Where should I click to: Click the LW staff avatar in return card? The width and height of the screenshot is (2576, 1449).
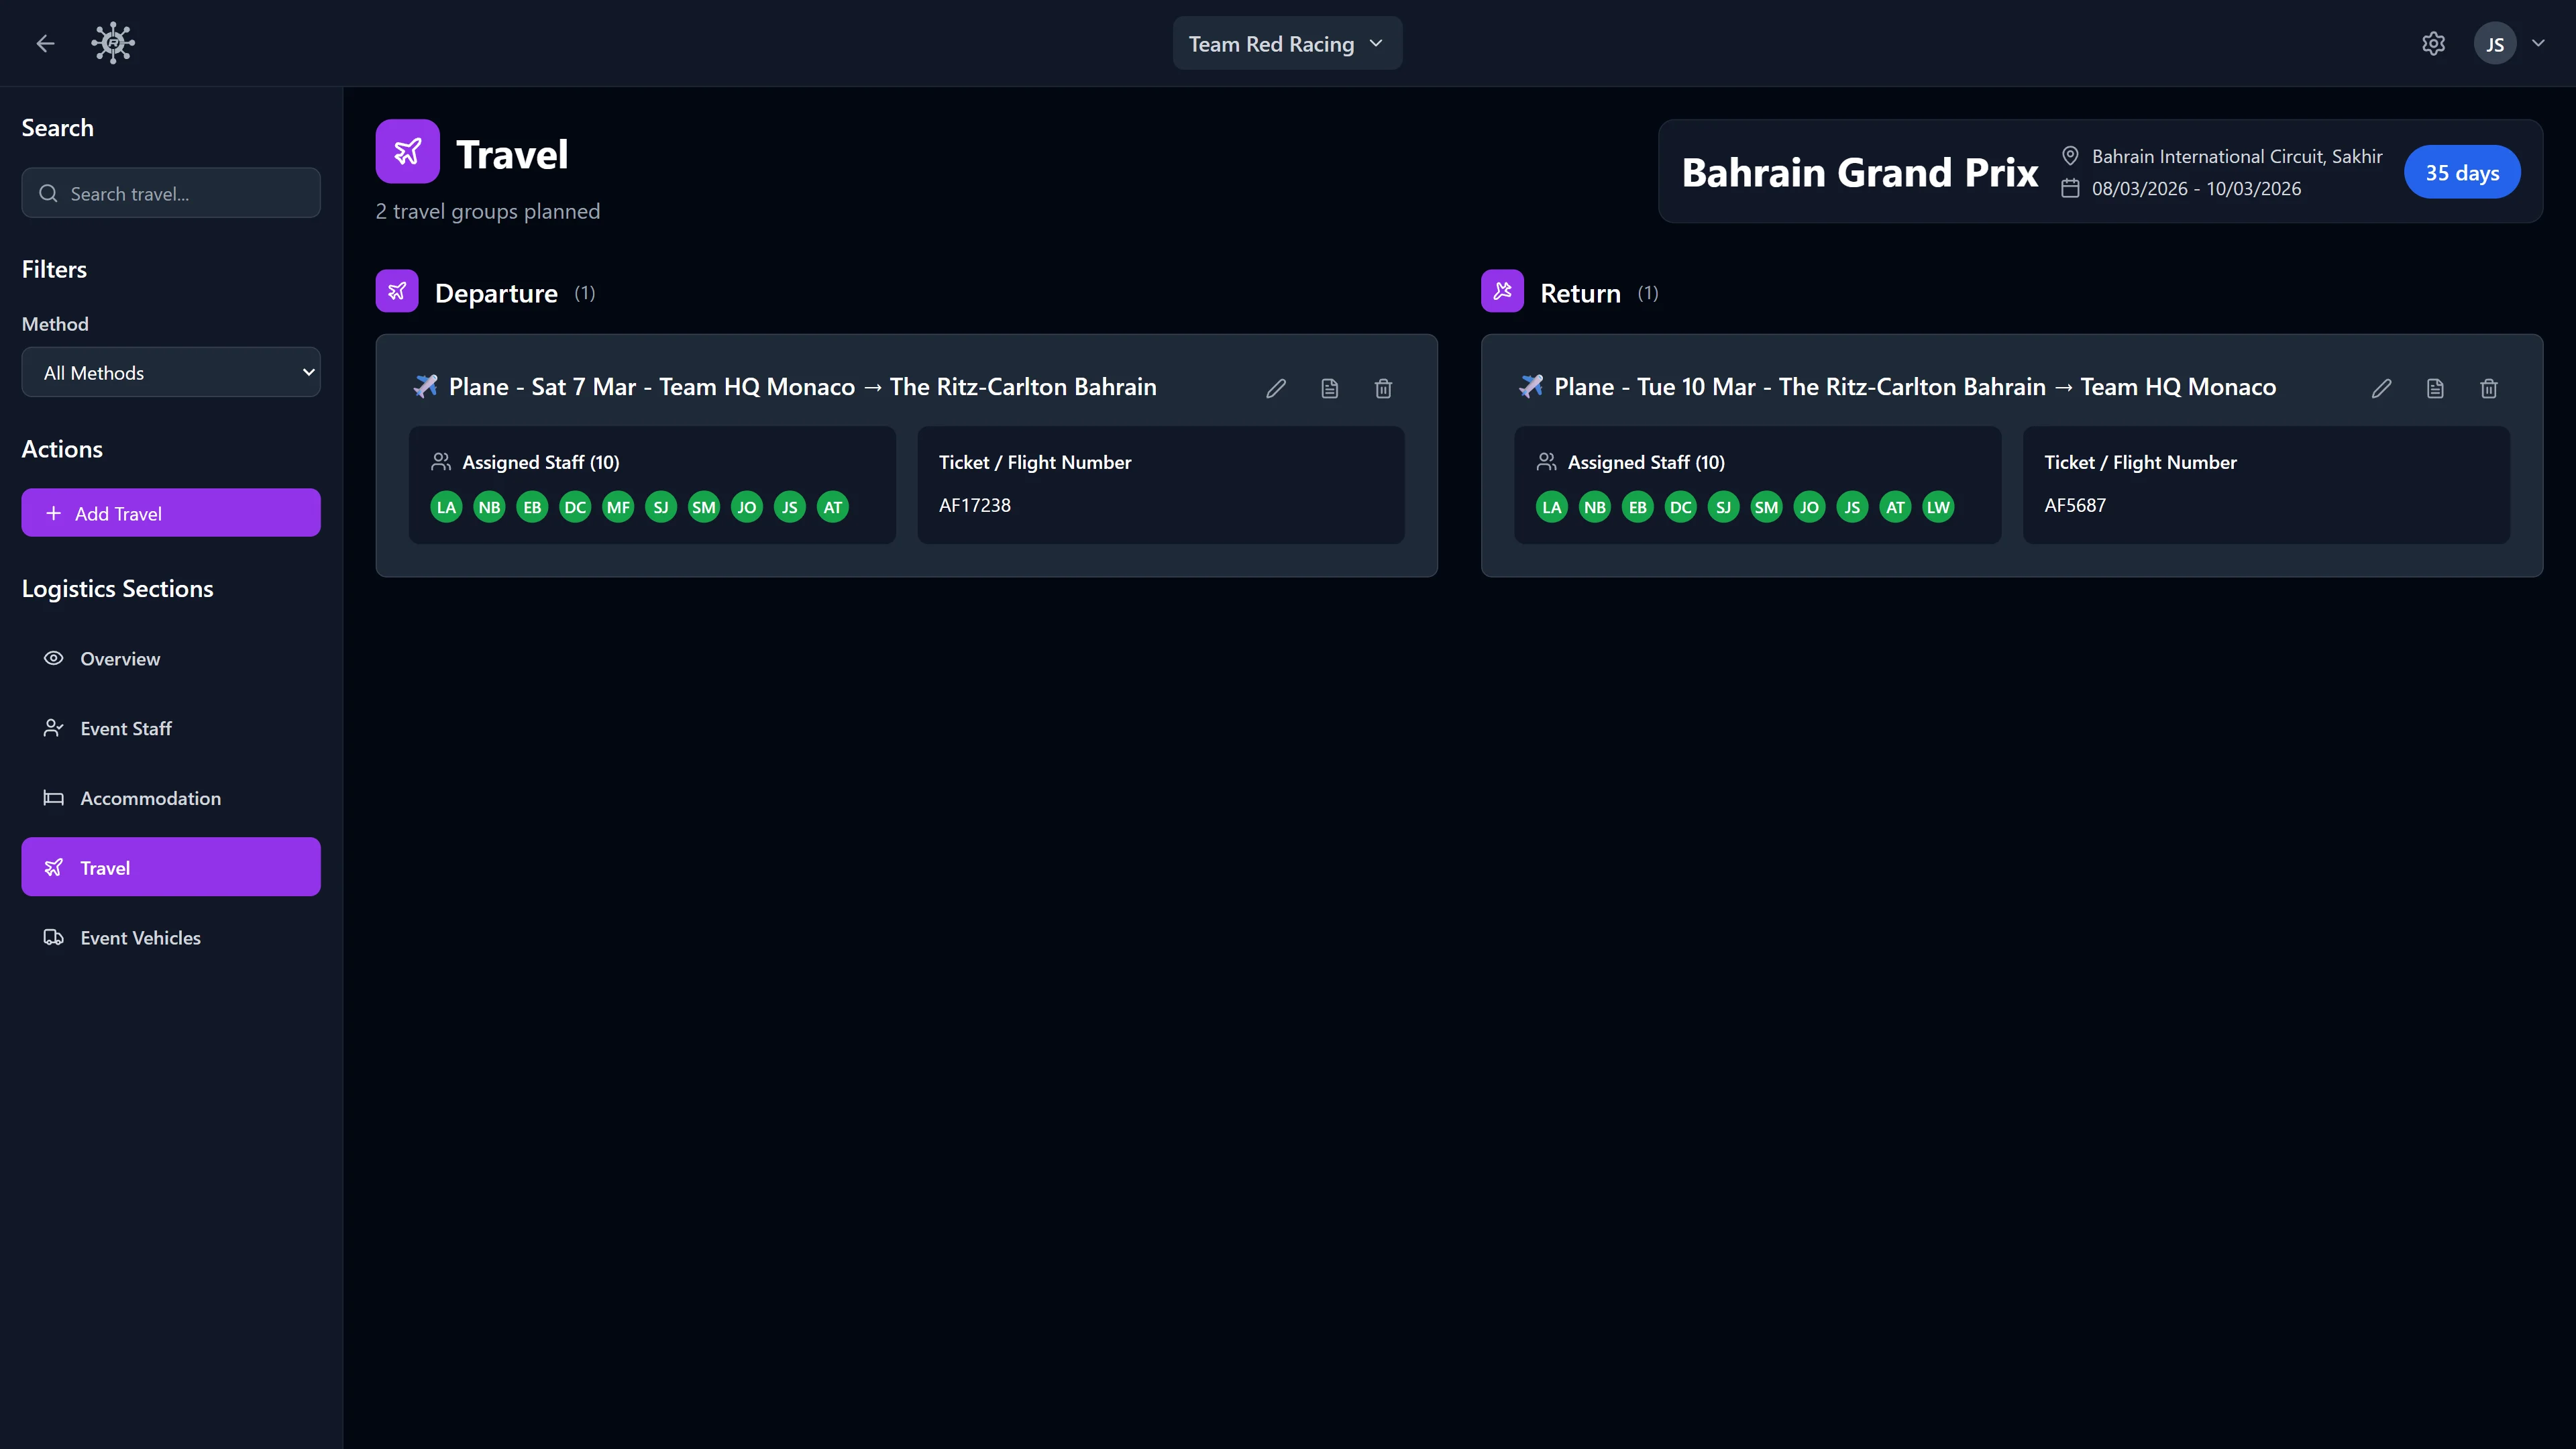coord(1938,507)
